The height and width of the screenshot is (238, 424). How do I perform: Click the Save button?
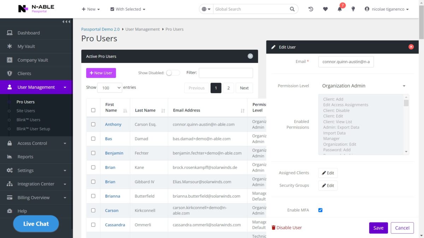pyautogui.click(x=378, y=228)
